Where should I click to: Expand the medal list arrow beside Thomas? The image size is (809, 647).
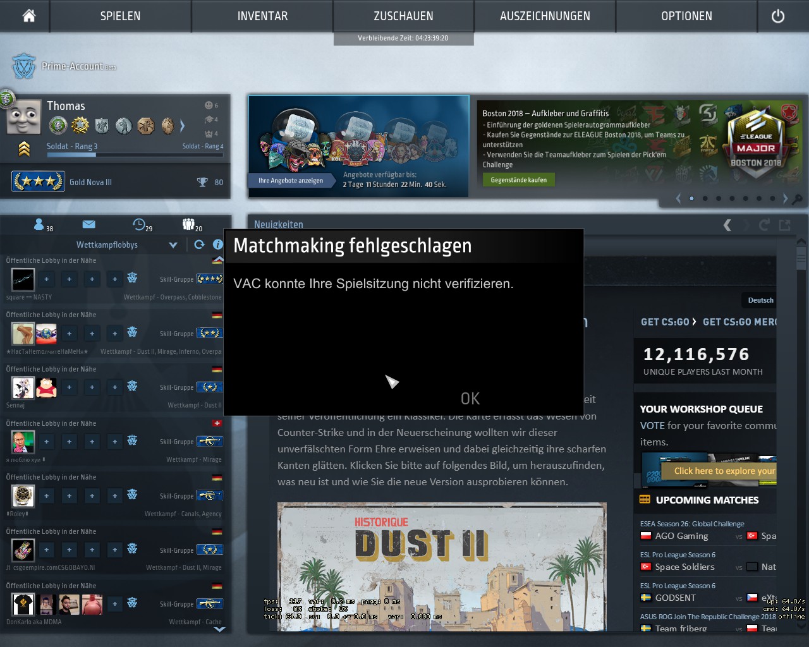pos(182,126)
